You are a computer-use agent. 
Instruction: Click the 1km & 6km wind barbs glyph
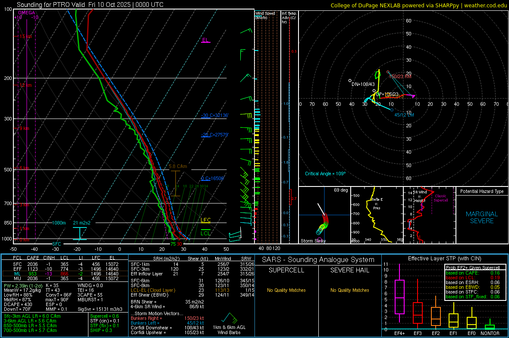(229, 318)
